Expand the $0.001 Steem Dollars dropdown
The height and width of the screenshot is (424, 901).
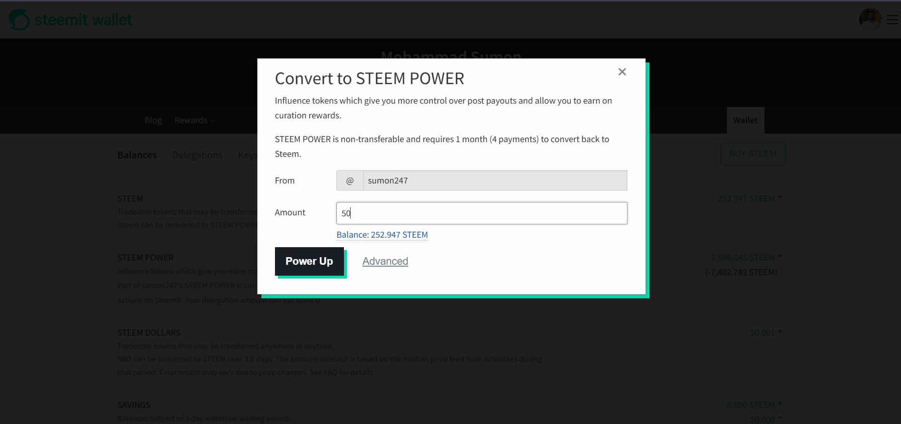766,333
